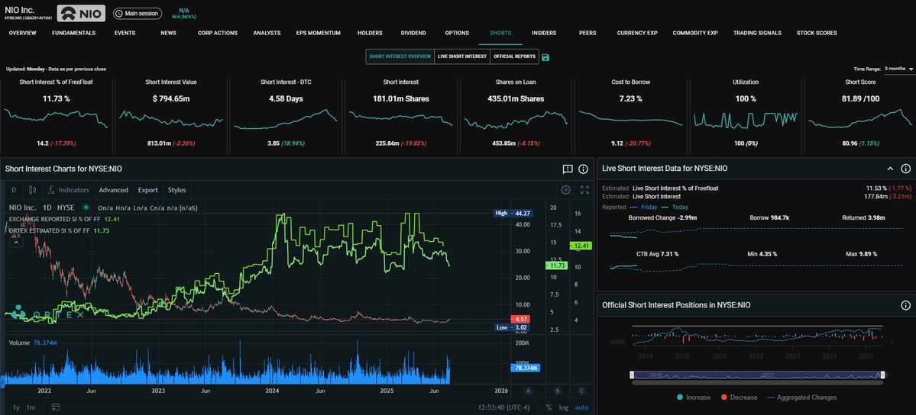Select the Short Interest Overview button
Screen dimensions: 916x415
click(400, 56)
